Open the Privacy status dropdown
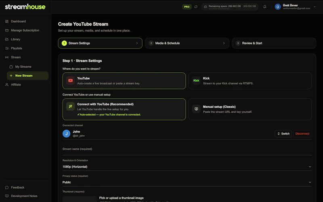Screen dimensions: 323x202 coord(187,182)
